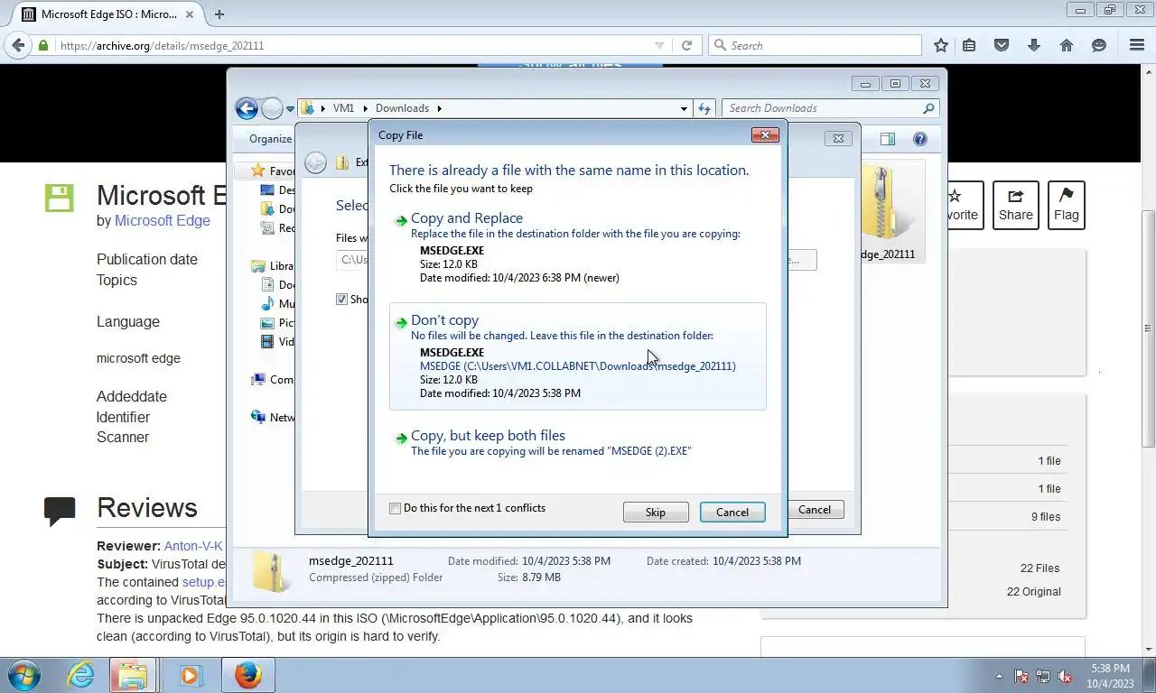Go to Firefox home page icon
This screenshot has width=1156, height=693.
[1067, 45]
